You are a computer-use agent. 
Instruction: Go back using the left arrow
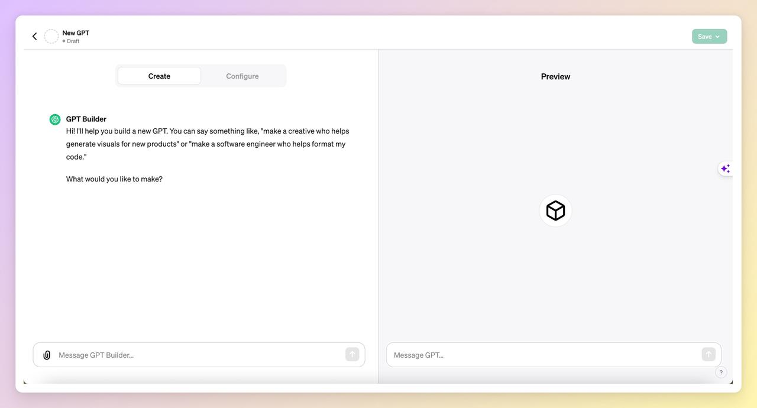click(34, 37)
